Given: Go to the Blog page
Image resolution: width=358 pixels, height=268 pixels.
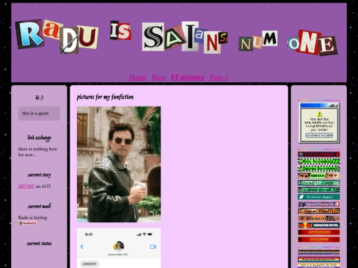Looking at the screenshot, I should click(158, 77).
